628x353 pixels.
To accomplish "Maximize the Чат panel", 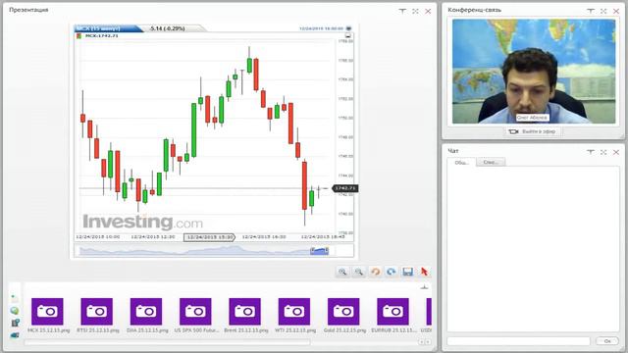I will click(x=603, y=152).
